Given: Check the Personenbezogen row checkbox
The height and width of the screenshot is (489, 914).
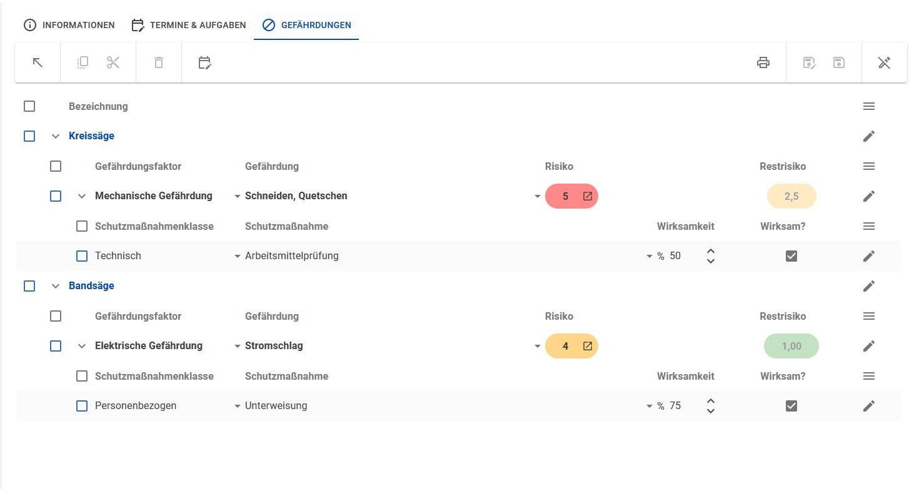Looking at the screenshot, I should pos(82,406).
